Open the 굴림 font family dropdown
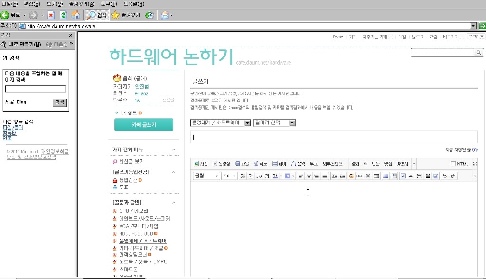Screen dimensions: 486x279 point(206,176)
